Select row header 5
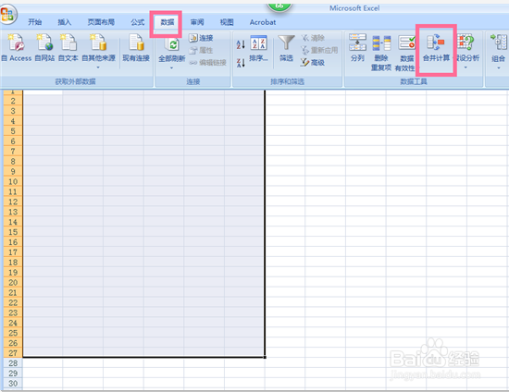The height and width of the screenshot is (392, 509). [x=13, y=131]
